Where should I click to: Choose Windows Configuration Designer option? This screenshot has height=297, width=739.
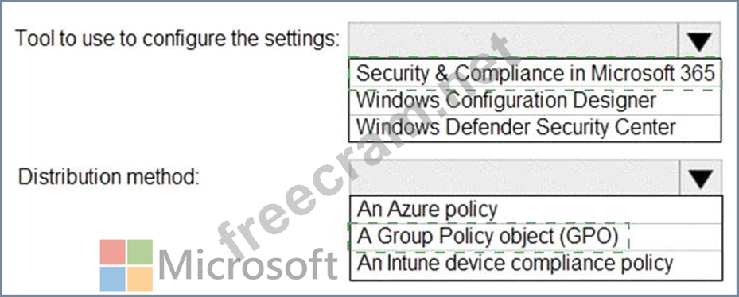[x=535, y=101]
